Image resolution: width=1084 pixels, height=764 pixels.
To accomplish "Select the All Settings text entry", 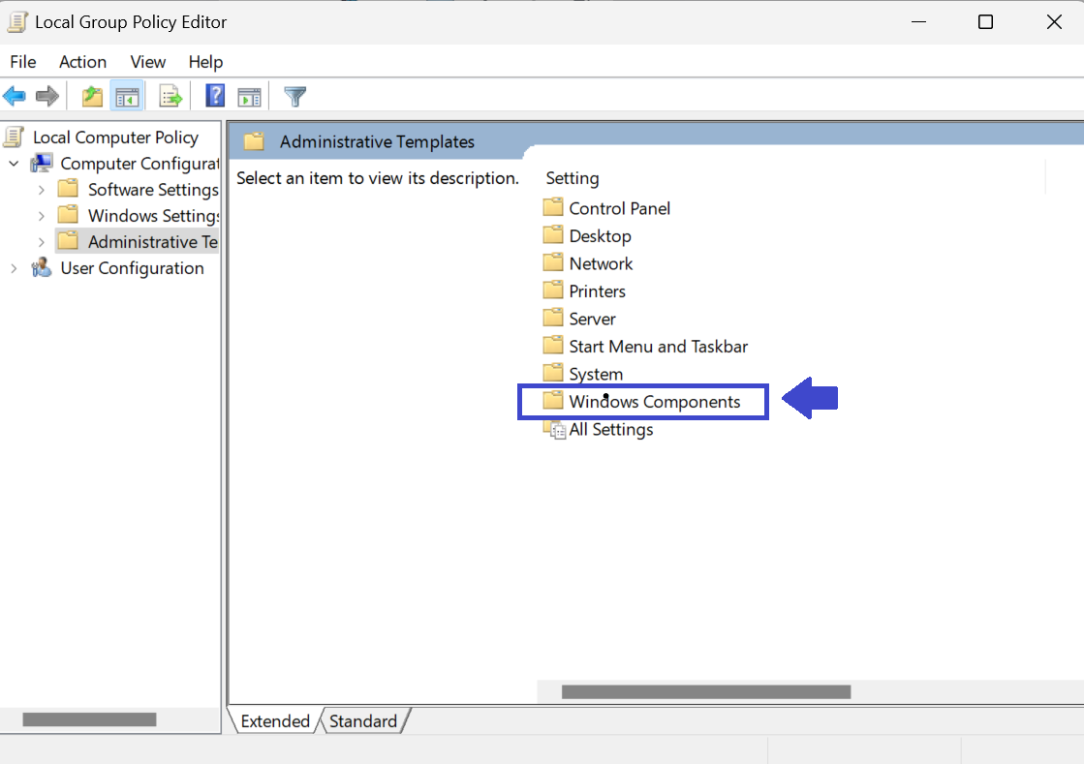I will (611, 430).
